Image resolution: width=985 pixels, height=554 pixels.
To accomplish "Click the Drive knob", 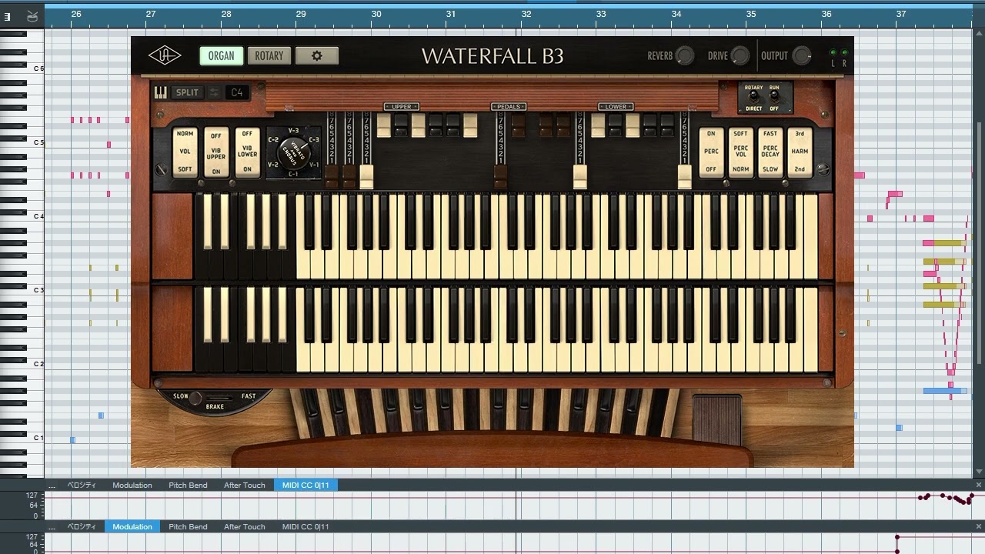I will 740,55.
